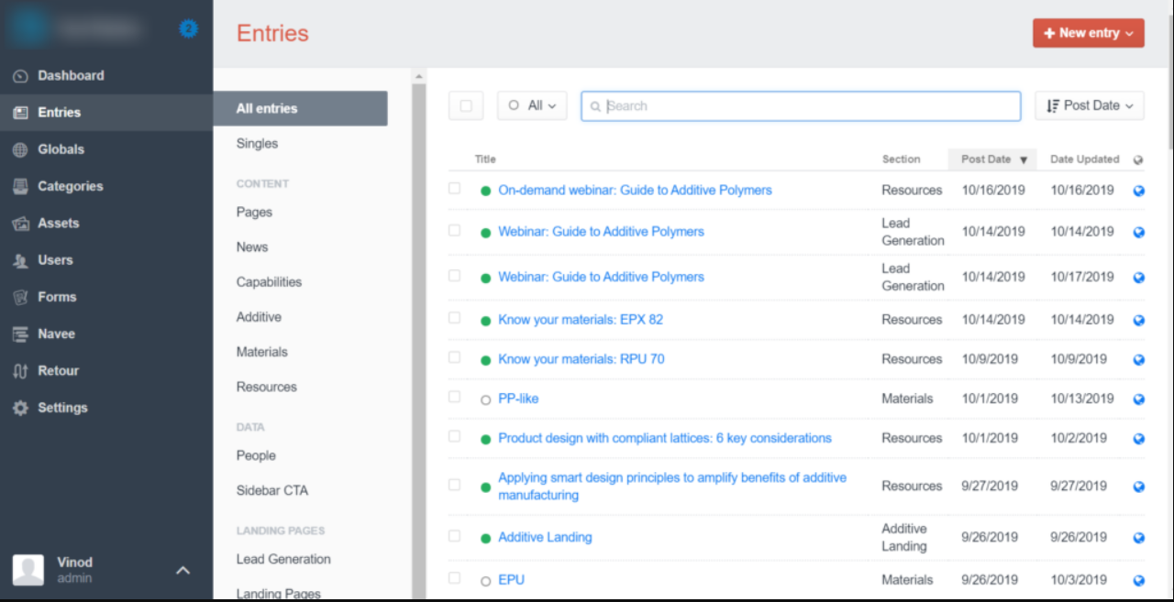Switch to the Singles entries view
The height and width of the screenshot is (602, 1174).
pyautogui.click(x=256, y=143)
